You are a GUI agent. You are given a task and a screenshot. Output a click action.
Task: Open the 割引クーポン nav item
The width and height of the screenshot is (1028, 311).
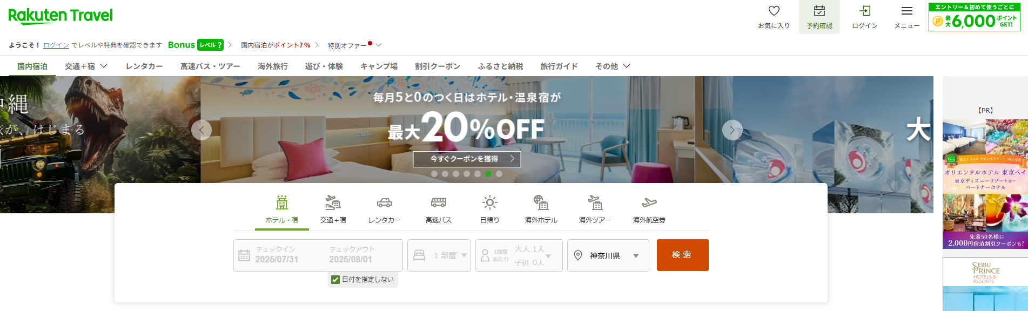[x=438, y=66]
